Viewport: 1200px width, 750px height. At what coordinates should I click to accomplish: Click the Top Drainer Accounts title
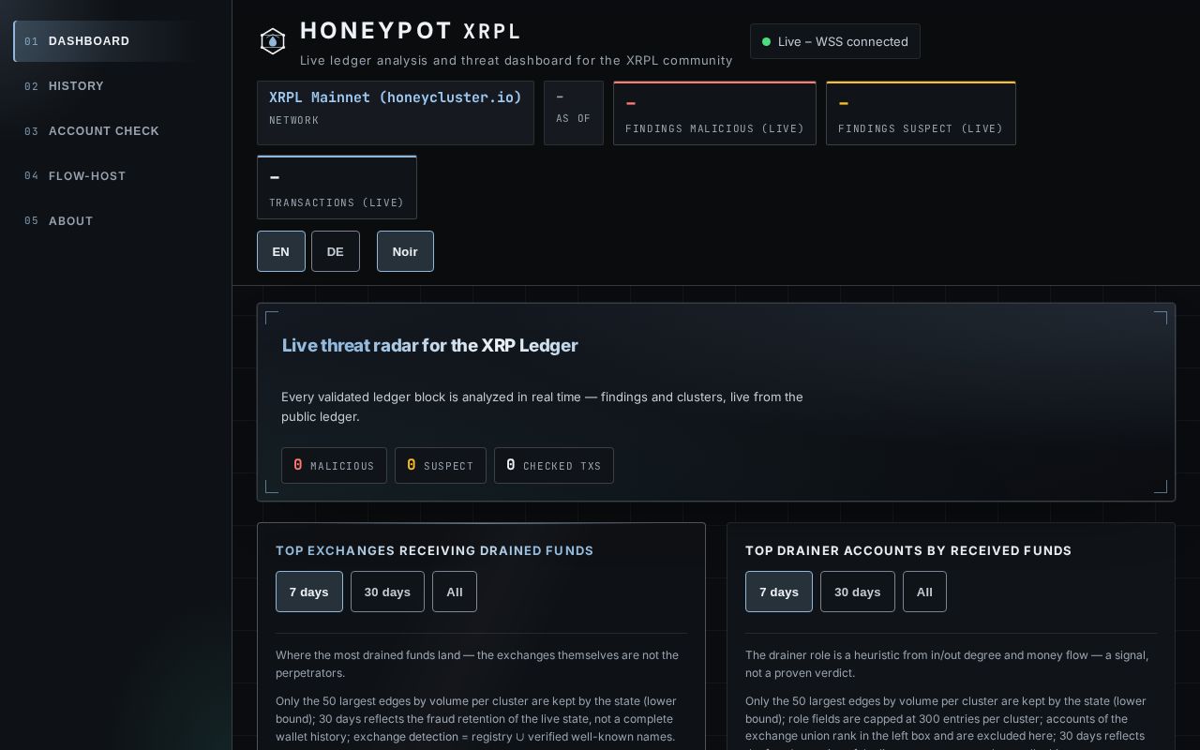pyautogui.click(x=908, y=550)
